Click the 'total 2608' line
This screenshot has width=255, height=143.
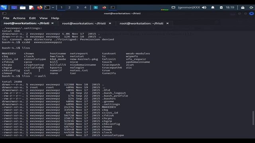click(x=12, y=81)
